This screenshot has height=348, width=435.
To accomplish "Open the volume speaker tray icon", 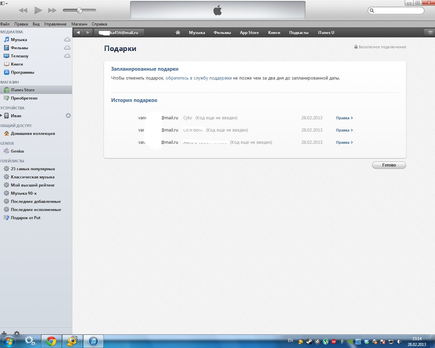I will click(x=399, y=342).
